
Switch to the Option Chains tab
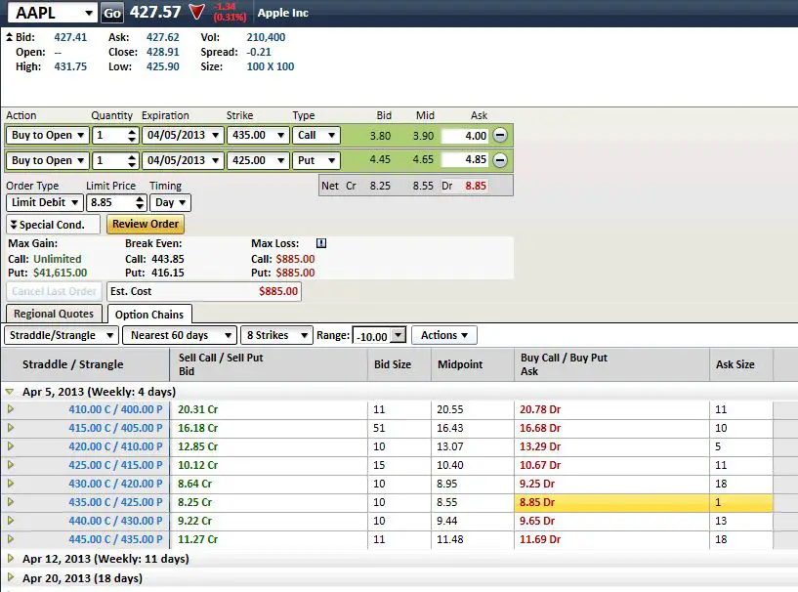point(149,314)
